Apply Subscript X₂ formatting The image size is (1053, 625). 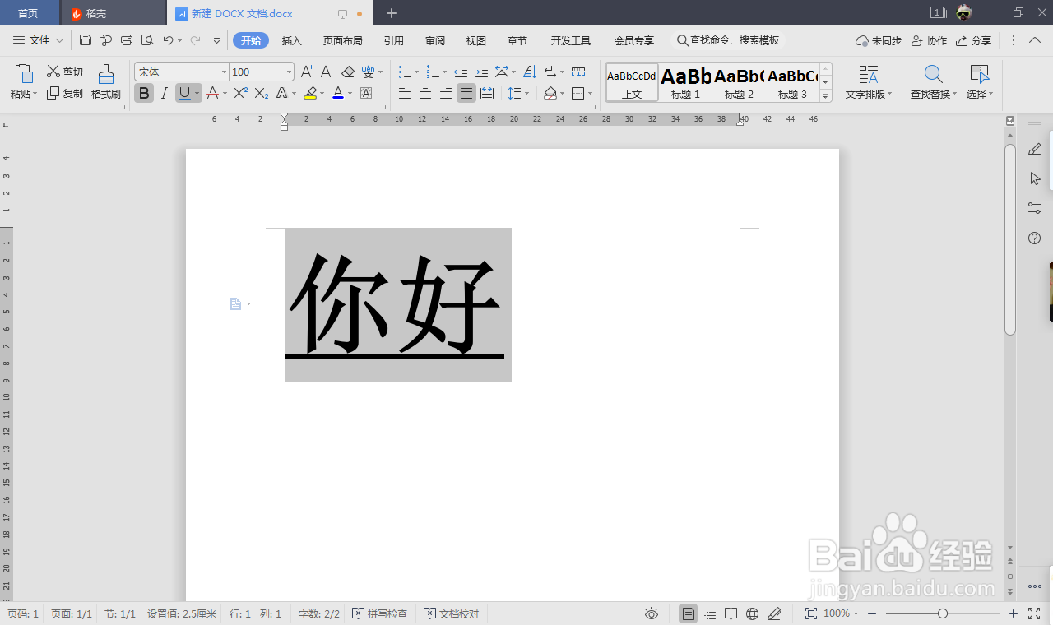262,93
